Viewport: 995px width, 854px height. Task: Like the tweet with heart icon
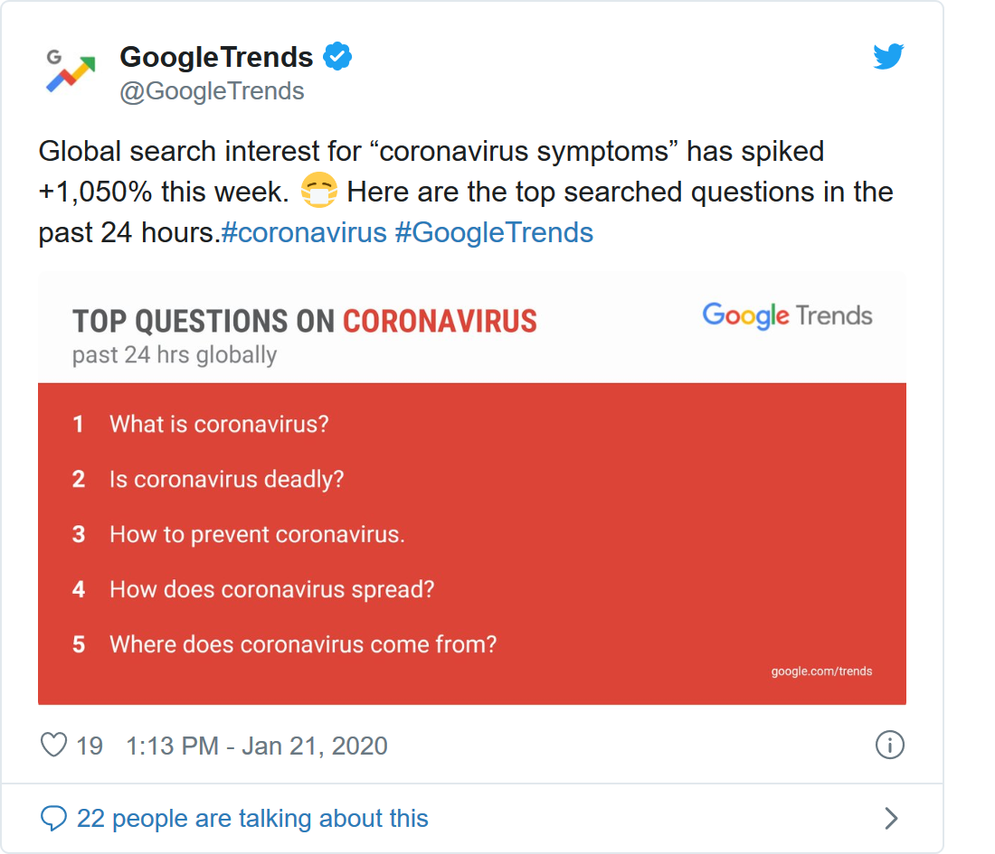click(x=54, y=746)
